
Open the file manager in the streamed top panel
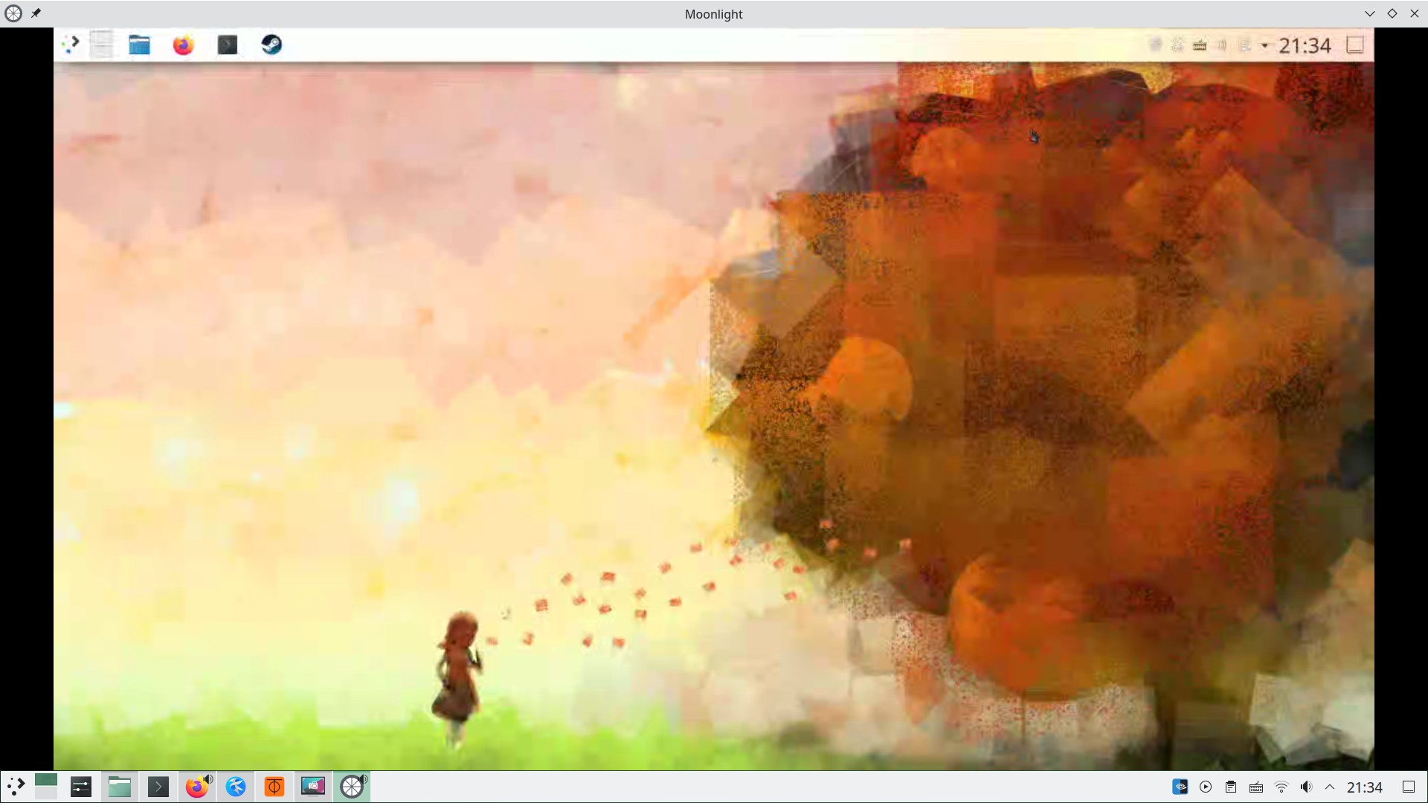(x=139, y=45)
